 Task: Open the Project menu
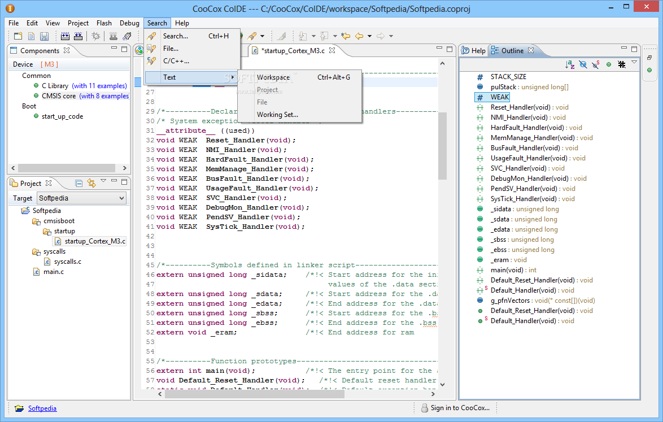(78, 23)
